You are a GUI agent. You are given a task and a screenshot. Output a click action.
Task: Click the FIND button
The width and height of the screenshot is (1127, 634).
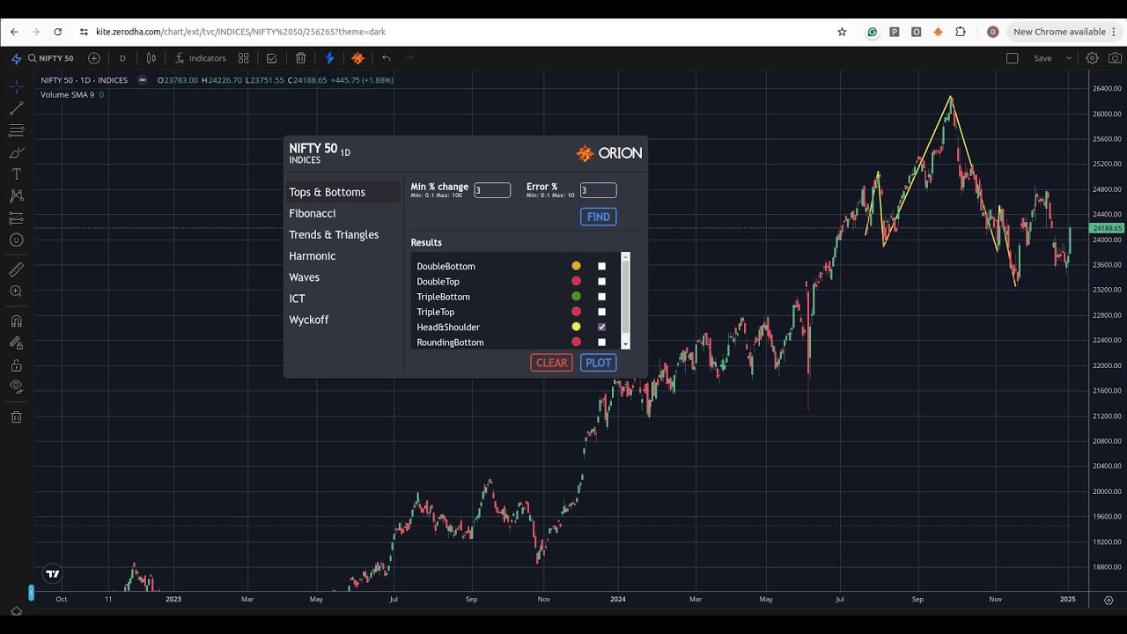(x=598, y=217)
